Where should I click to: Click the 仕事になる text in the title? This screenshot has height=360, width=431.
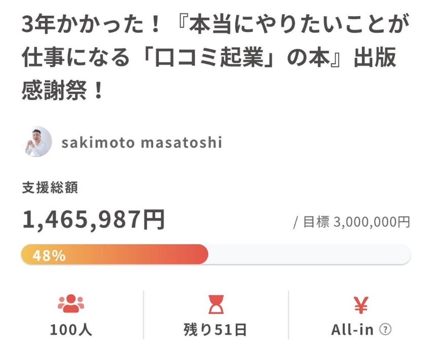[x=76, y=57]
